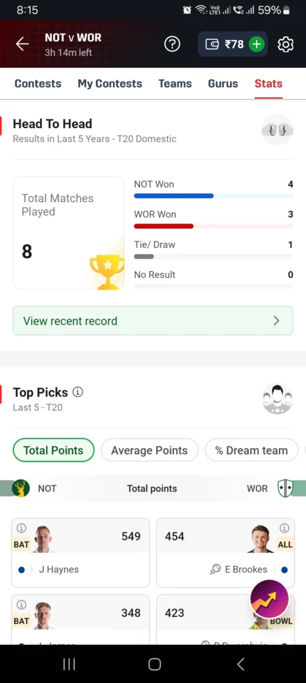Viewport: 306px width, 683px height.
Task: Tap Android home navigation button
Action: [155, 664]
